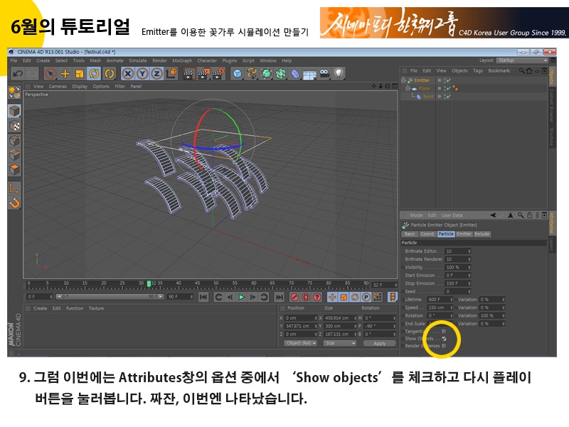Click Make Editable icon in left palette
The height and width of the screenshot is (427, 569).
point(14,92)
